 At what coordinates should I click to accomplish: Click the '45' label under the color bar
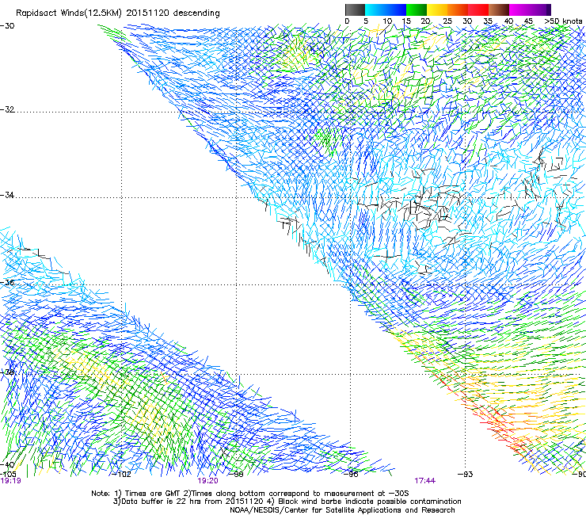(x=528, y=21)
